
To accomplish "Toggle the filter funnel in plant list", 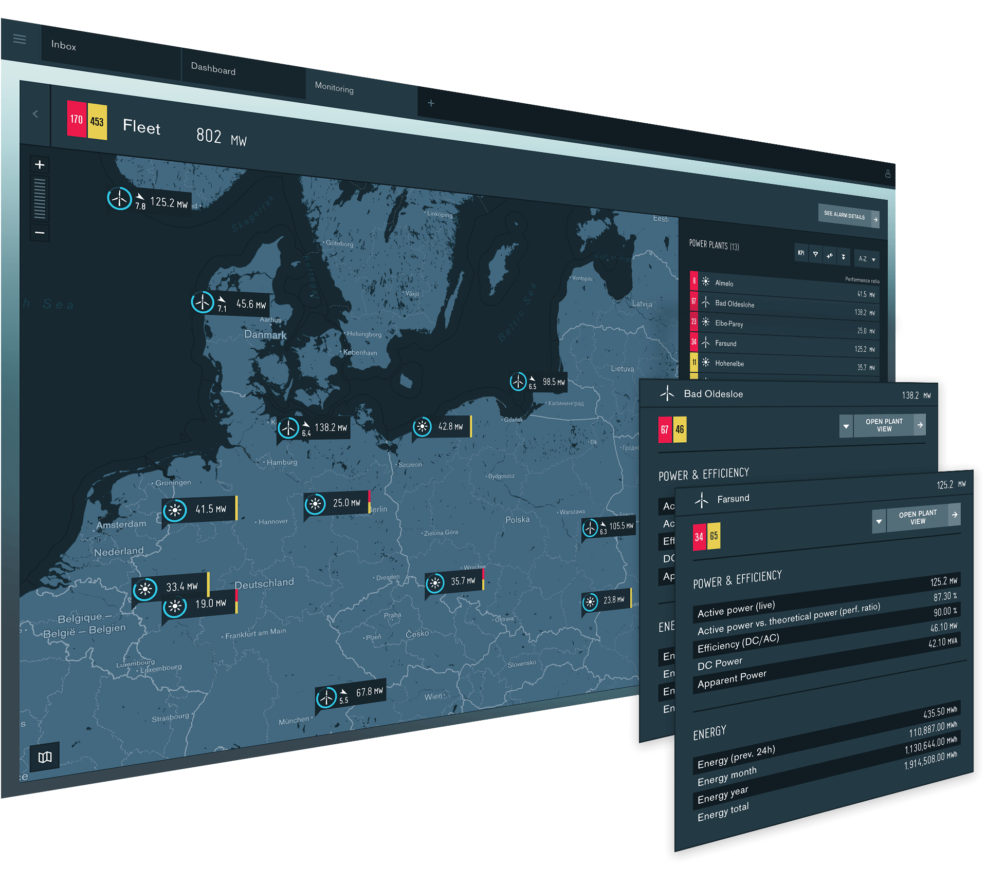I will [x=815, y=254].
